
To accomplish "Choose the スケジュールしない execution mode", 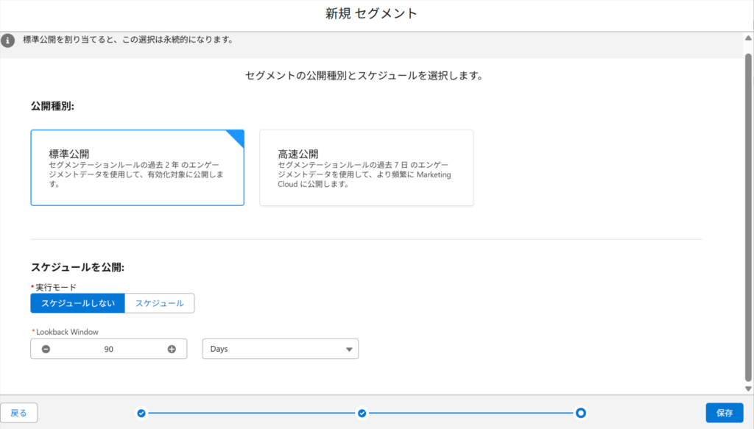I will click(78, 303).
